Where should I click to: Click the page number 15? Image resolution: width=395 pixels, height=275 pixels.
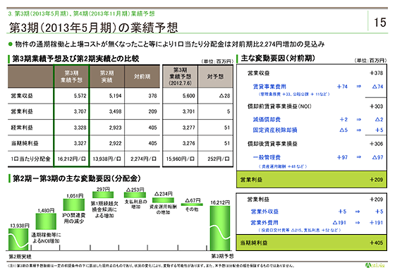click(x=380, y=23)
